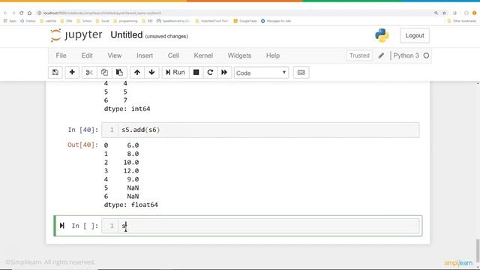
Task: Open the Apps bookmarks shortcut
Action: (10, 21)
